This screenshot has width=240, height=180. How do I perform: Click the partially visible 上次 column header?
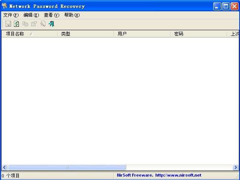coord(233,34)
